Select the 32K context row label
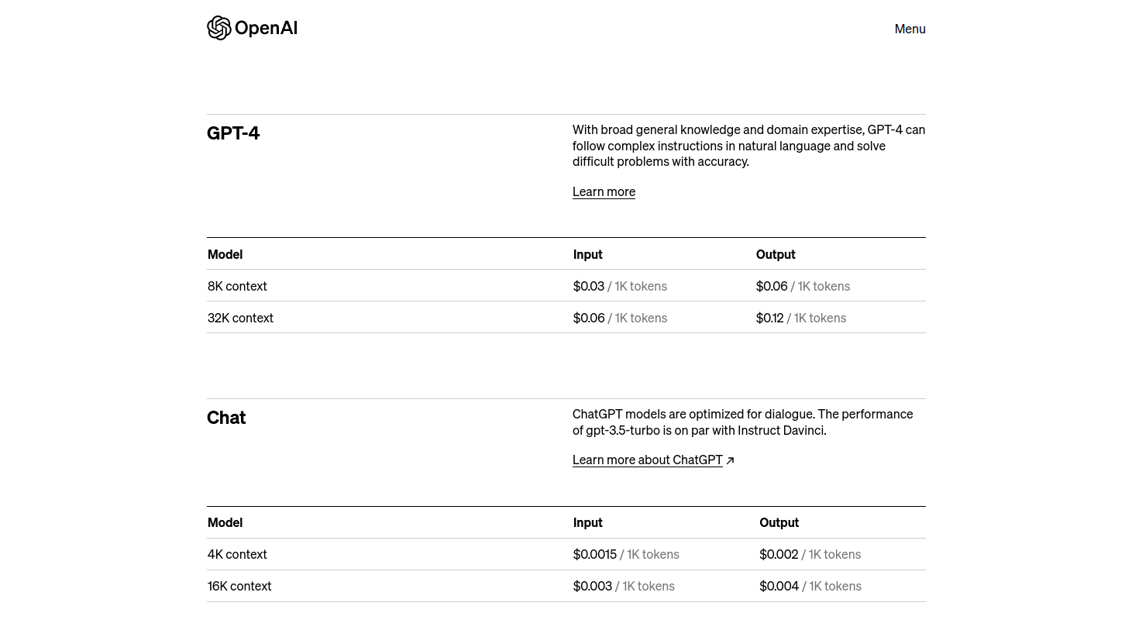 click(x=240, y=318)
